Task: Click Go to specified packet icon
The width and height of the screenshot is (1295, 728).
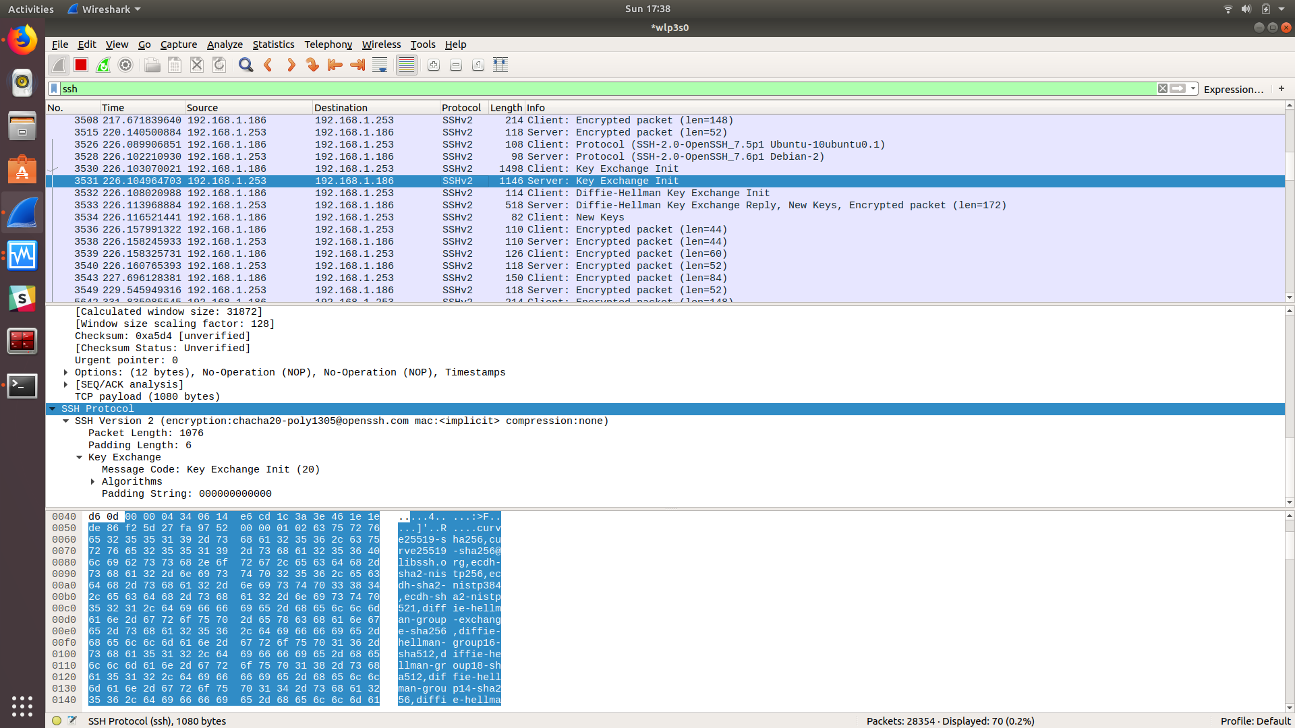Action: pos(313,65)
